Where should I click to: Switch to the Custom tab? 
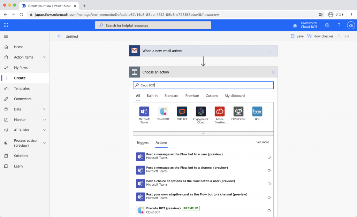[212, 96]
